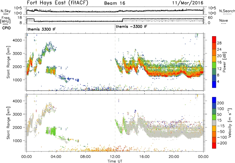Click the 'Power [dB]' colorbar title
This screenshot has height=163, width=235.
(224, 62)
